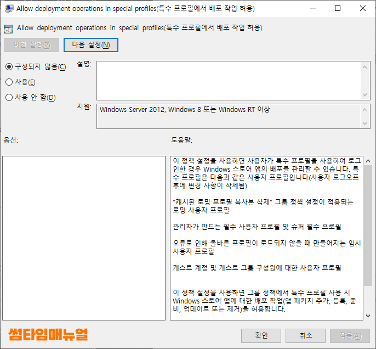Click the 도움말 pane scrollbar thumb
The image size is (376, 349).
[x=368, y=225]
